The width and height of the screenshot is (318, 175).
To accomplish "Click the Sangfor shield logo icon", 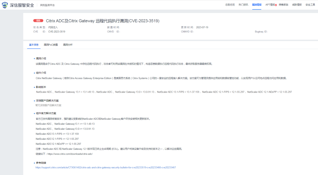I will [5, 5].
